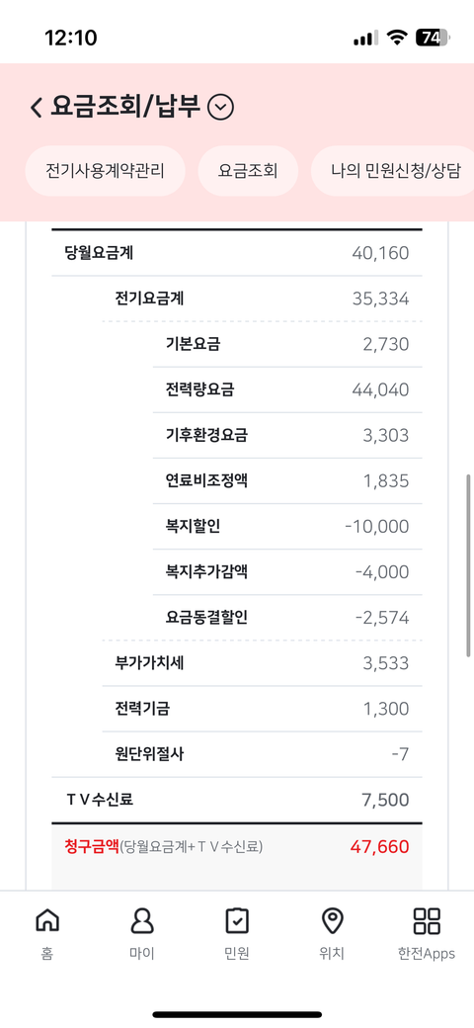Tap the 복지할인 amount row
This screenshot has width=474, height=1028.
point(287,527)
